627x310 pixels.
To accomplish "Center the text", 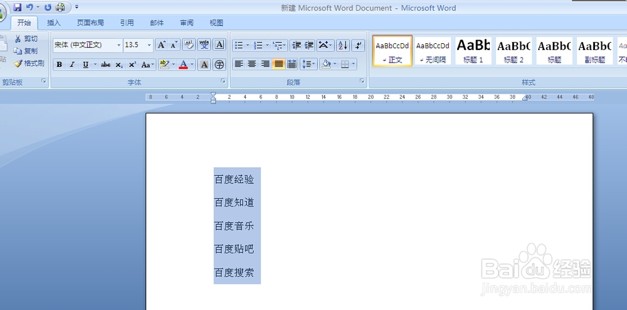I will pos(252,64).
